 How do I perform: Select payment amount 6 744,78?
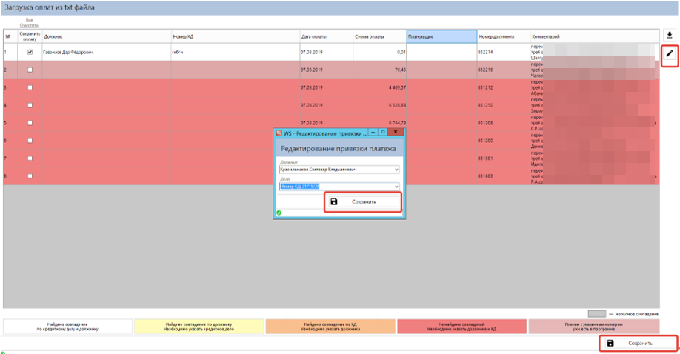[379, 123]
